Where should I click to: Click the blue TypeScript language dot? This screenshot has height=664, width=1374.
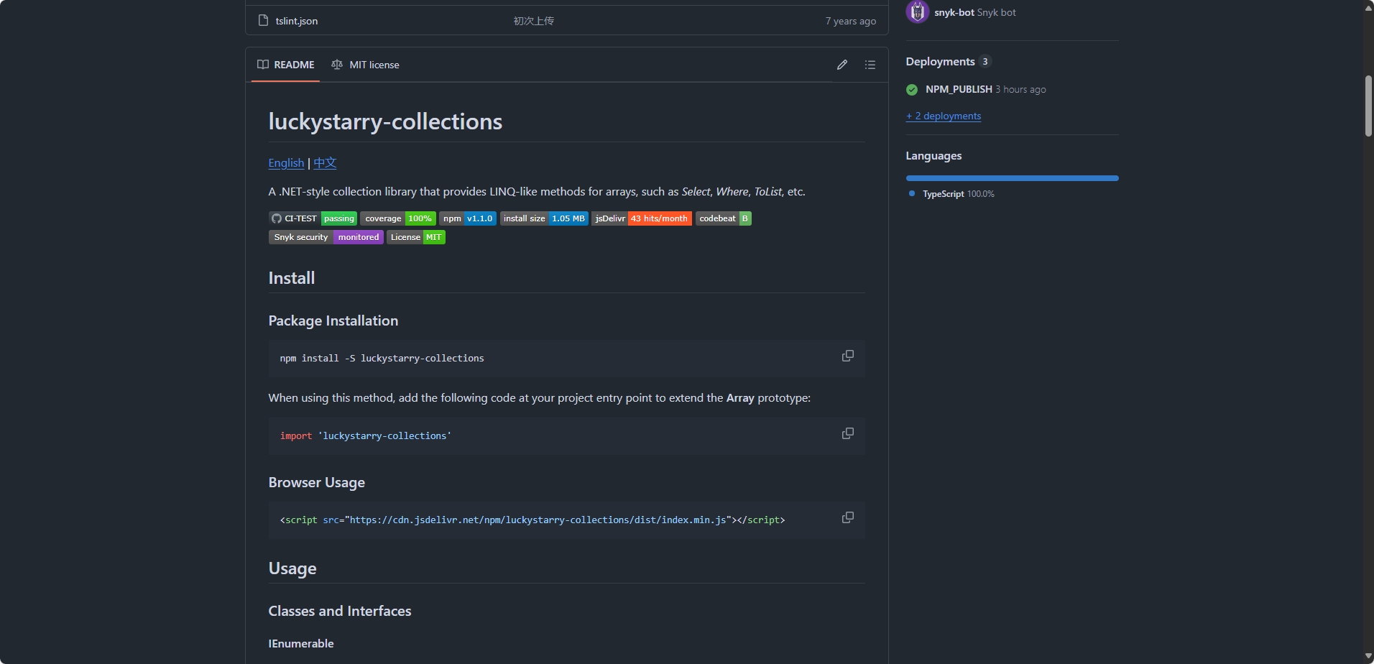911,193
